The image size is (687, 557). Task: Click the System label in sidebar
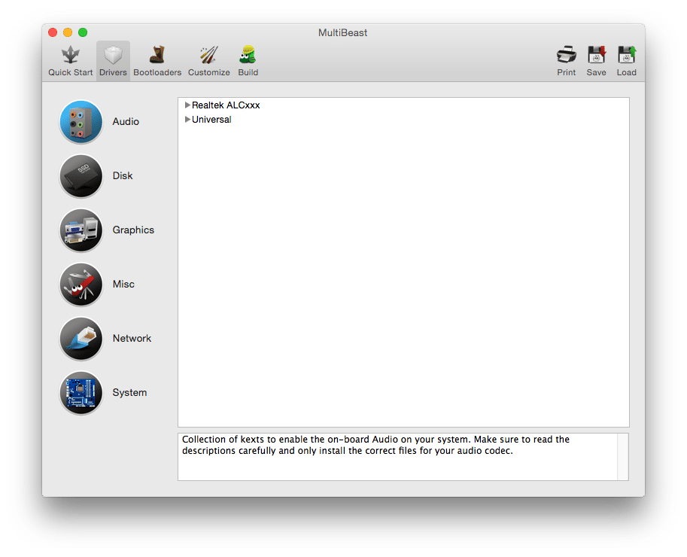tap(129, 393)
